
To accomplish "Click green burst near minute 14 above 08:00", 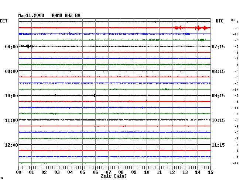I will tap(202, 40).
